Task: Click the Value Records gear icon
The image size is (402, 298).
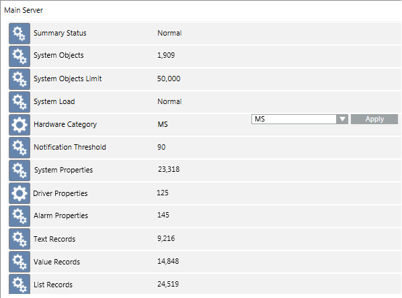Action: pos(19,262)
